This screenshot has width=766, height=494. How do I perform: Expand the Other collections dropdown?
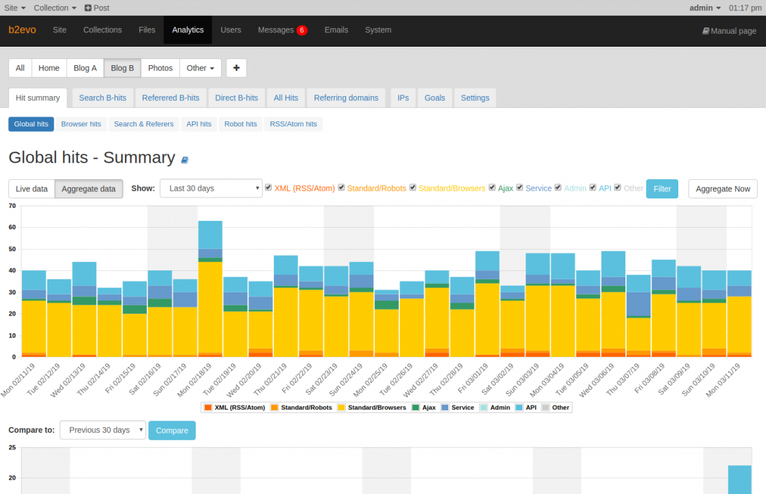point(200,68)
